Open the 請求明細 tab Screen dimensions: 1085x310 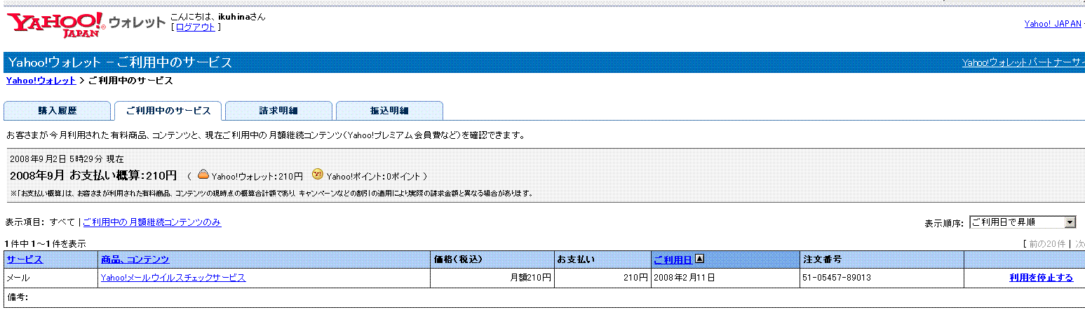point(278,111)
